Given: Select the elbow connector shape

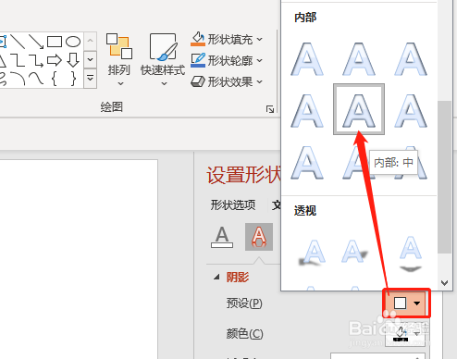Looking at the screenshot, I should (x=18, y=60).
